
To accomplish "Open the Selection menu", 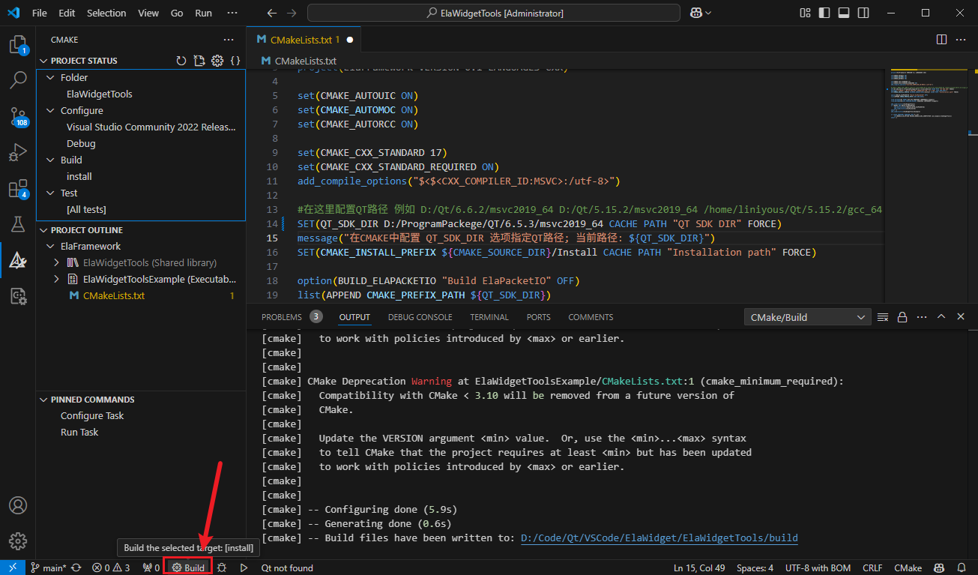I will point(106,13).
